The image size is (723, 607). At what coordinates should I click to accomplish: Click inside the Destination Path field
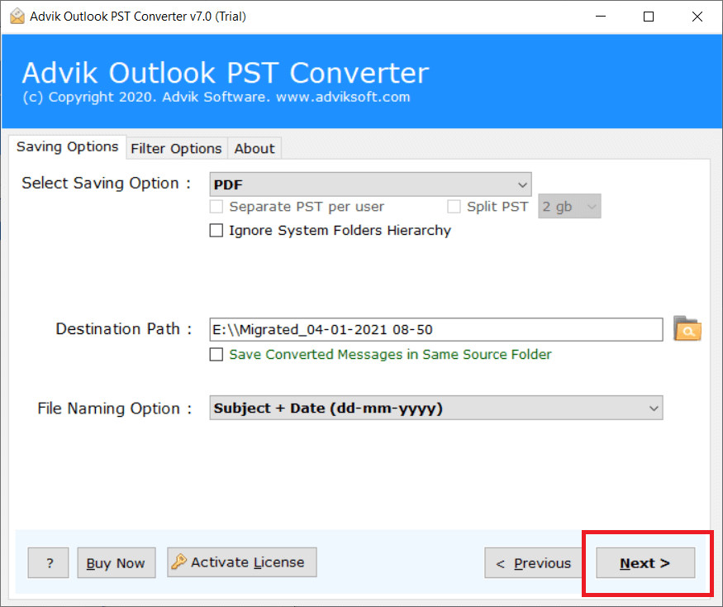[435, 330]
